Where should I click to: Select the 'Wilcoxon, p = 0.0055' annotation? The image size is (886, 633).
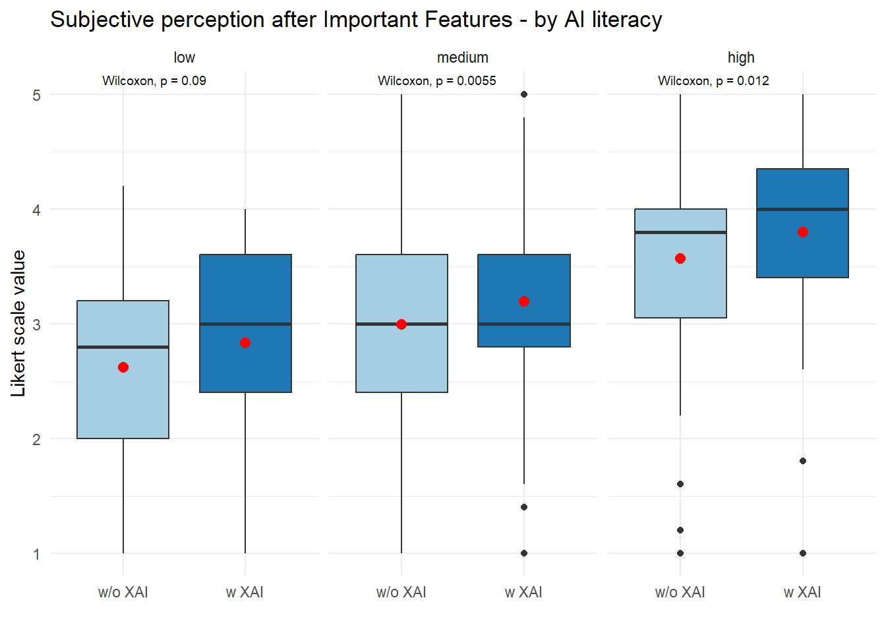[437, 81]
